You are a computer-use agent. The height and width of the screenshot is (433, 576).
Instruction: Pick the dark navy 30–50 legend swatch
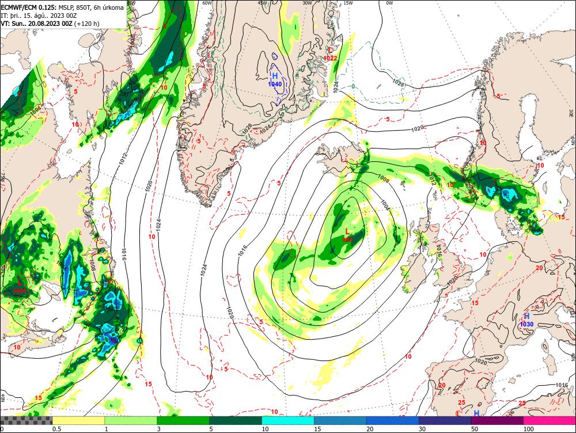pos(445,420)
